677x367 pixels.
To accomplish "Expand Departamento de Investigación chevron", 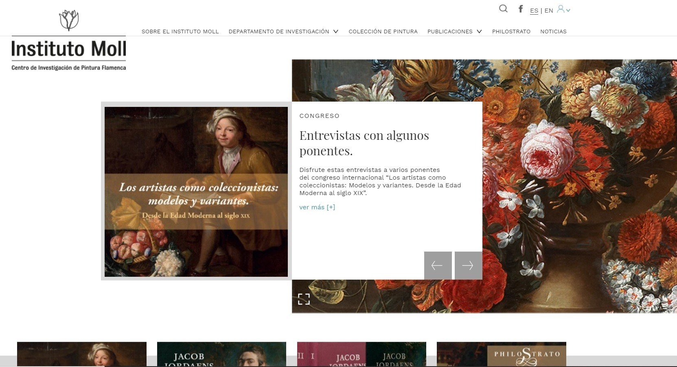I will (x=336, y=31).
